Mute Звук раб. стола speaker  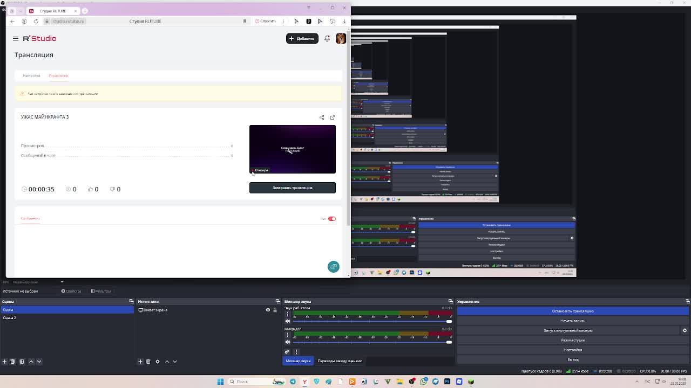click(288, 321)
